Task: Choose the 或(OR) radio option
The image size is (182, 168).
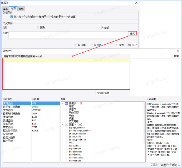Action: tap(92, 45)
